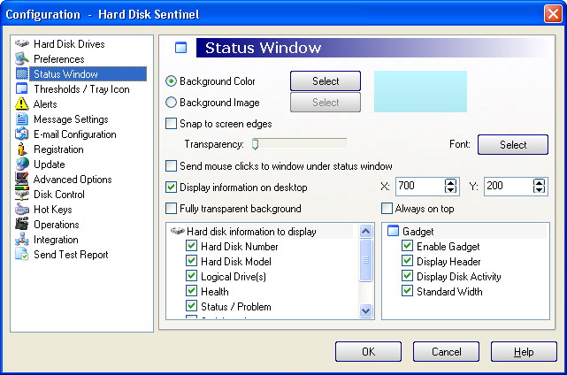567x375 pixels.
Task: Open the Hot Keys section
Action: 53,210
